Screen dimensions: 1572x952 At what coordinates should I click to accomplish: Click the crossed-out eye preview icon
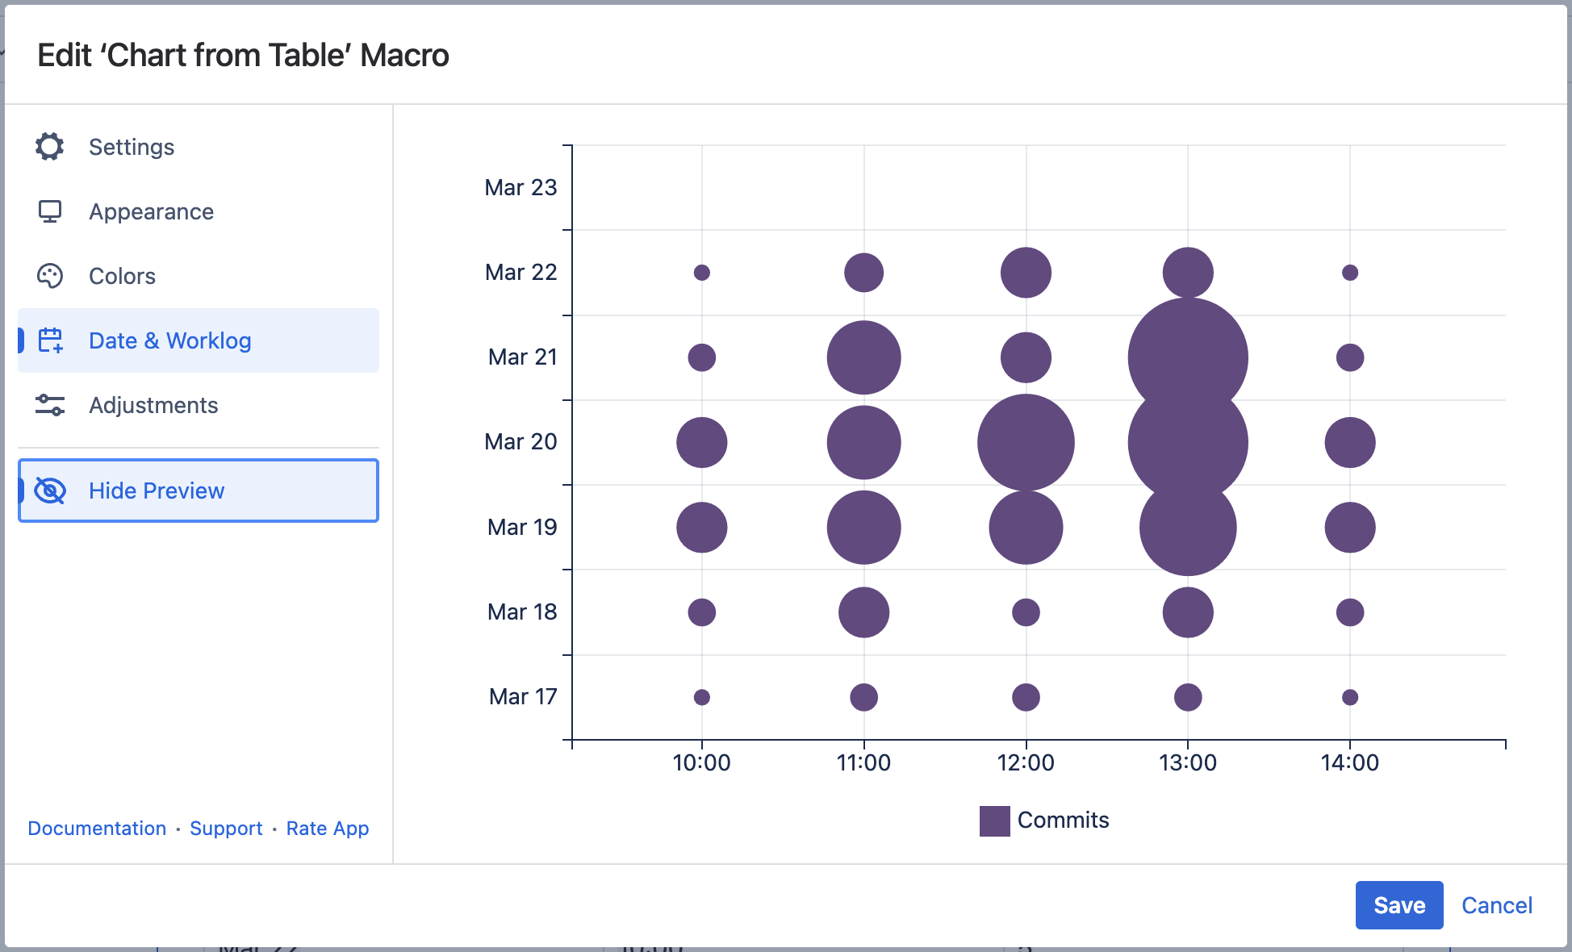pos(50,491)
